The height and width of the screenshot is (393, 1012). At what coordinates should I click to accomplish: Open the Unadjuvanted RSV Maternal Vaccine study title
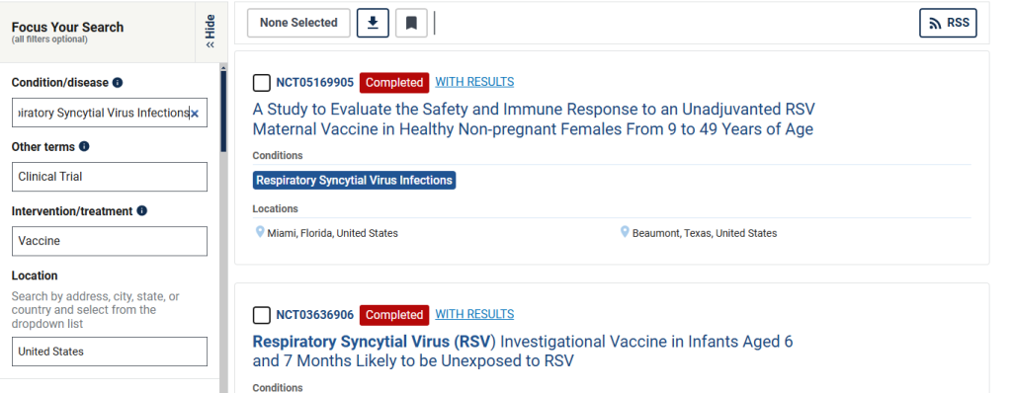pos(533,118)
